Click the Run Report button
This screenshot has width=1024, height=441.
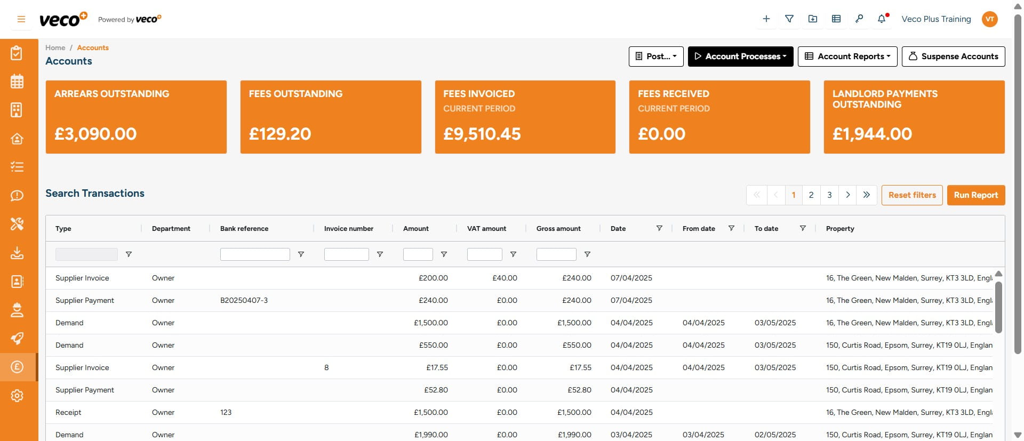[975, 195]
